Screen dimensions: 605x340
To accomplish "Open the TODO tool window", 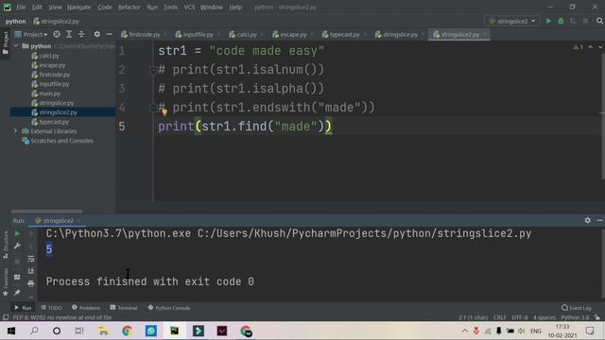I will [51, 308].
